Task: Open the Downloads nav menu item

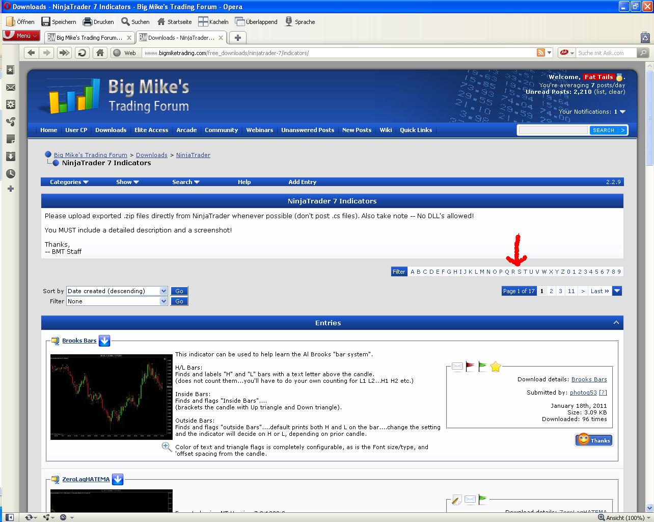Action: (x=111, y=130)
